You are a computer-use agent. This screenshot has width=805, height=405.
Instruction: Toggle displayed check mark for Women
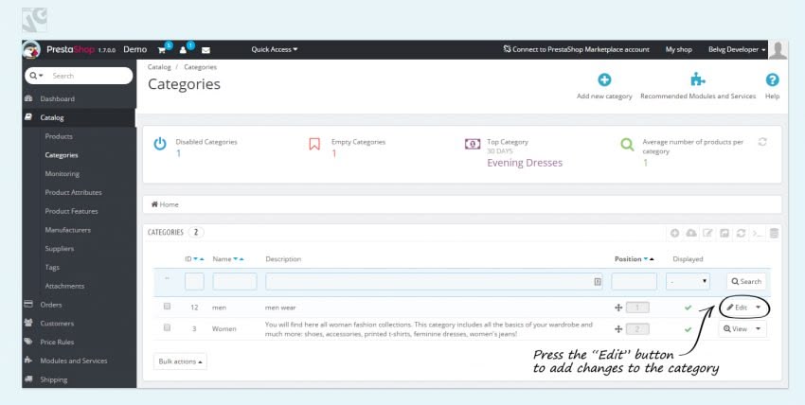point(688,329)
